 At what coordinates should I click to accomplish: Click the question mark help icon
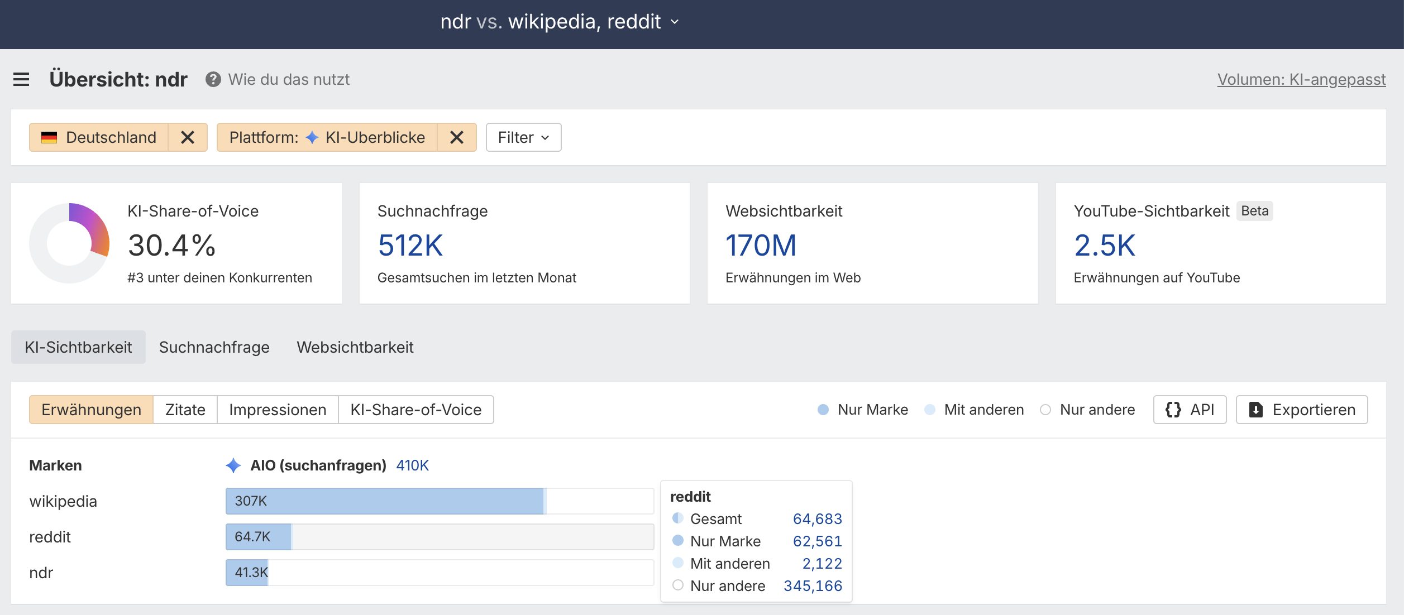[213, 79]
